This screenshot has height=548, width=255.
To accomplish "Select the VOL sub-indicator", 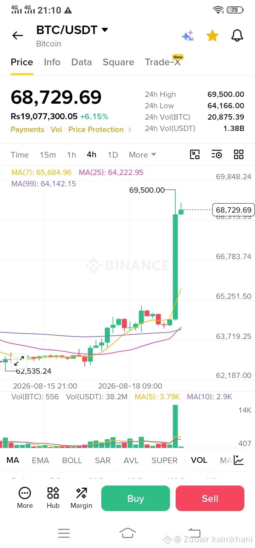I will tap(199, 460).
